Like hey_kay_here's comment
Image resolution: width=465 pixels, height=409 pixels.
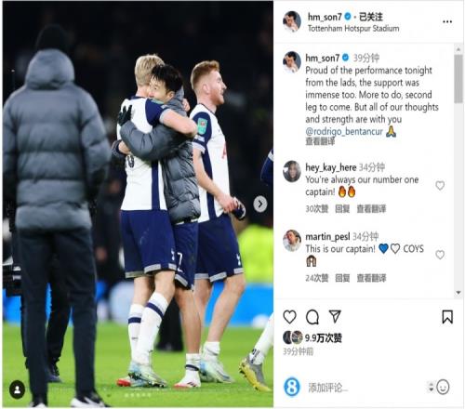pos(440,186)
